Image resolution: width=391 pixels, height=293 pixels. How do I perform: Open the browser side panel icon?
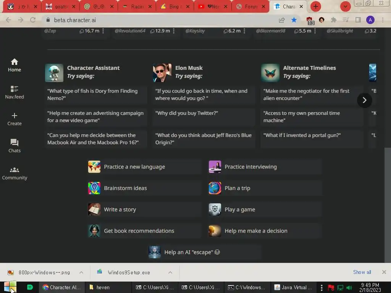click(x=358, y=20)
